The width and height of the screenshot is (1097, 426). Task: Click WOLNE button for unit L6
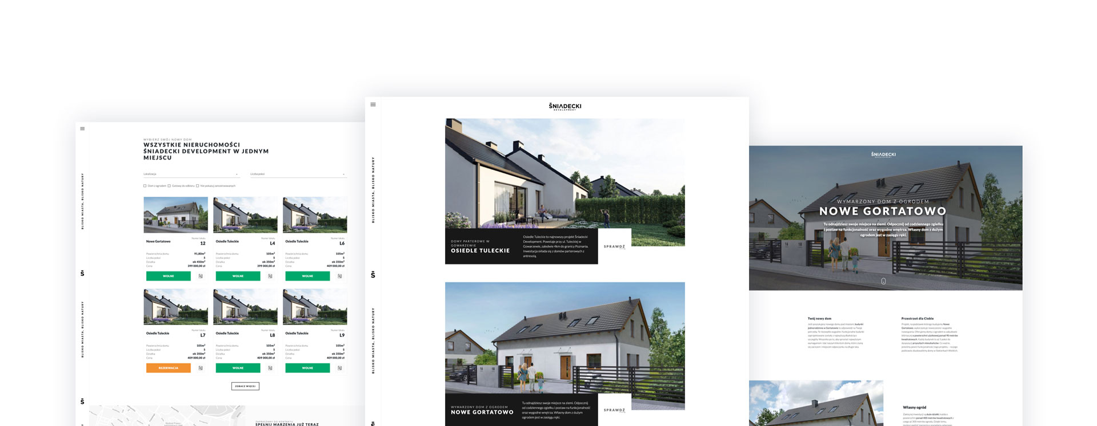click(307, 276)
